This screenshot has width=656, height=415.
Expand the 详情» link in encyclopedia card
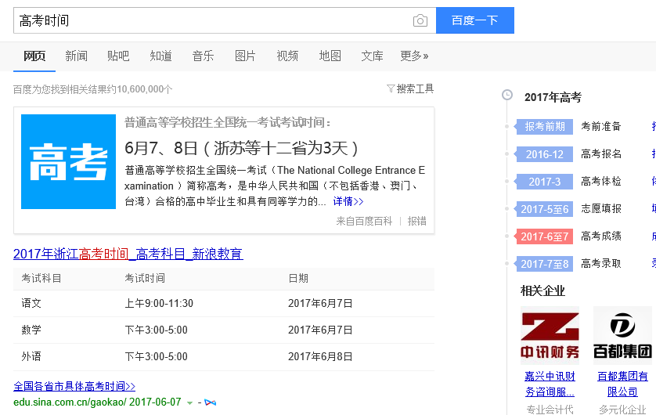(346, 201)
